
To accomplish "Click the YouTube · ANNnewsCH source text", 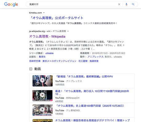I will (x=67, y=98).
